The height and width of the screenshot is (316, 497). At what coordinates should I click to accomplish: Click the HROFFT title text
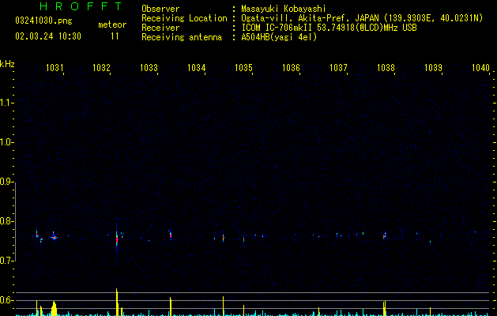[x=81, y=6]
